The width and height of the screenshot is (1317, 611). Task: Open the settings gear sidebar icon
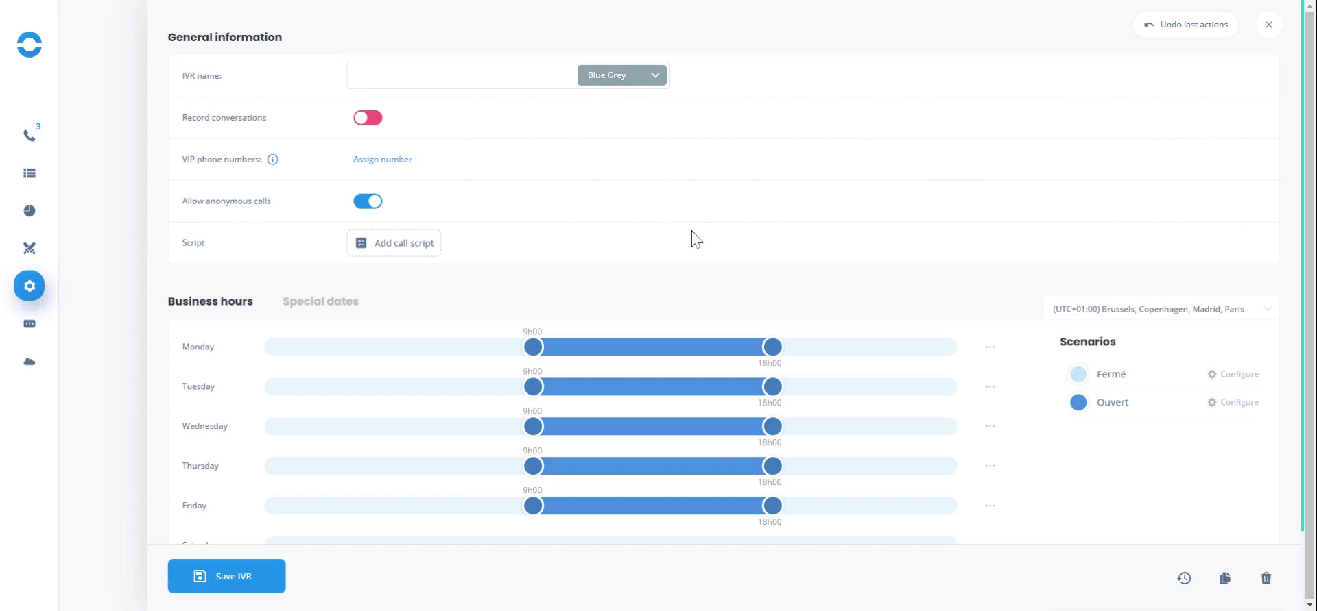pyautogui.click(x=29, y=286)
